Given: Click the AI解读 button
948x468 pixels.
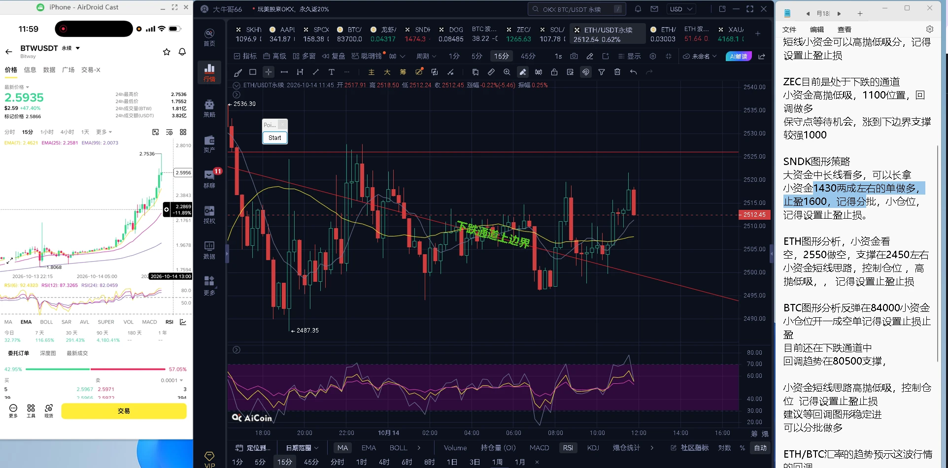Looking at the screenshot, I should [739, 56].
